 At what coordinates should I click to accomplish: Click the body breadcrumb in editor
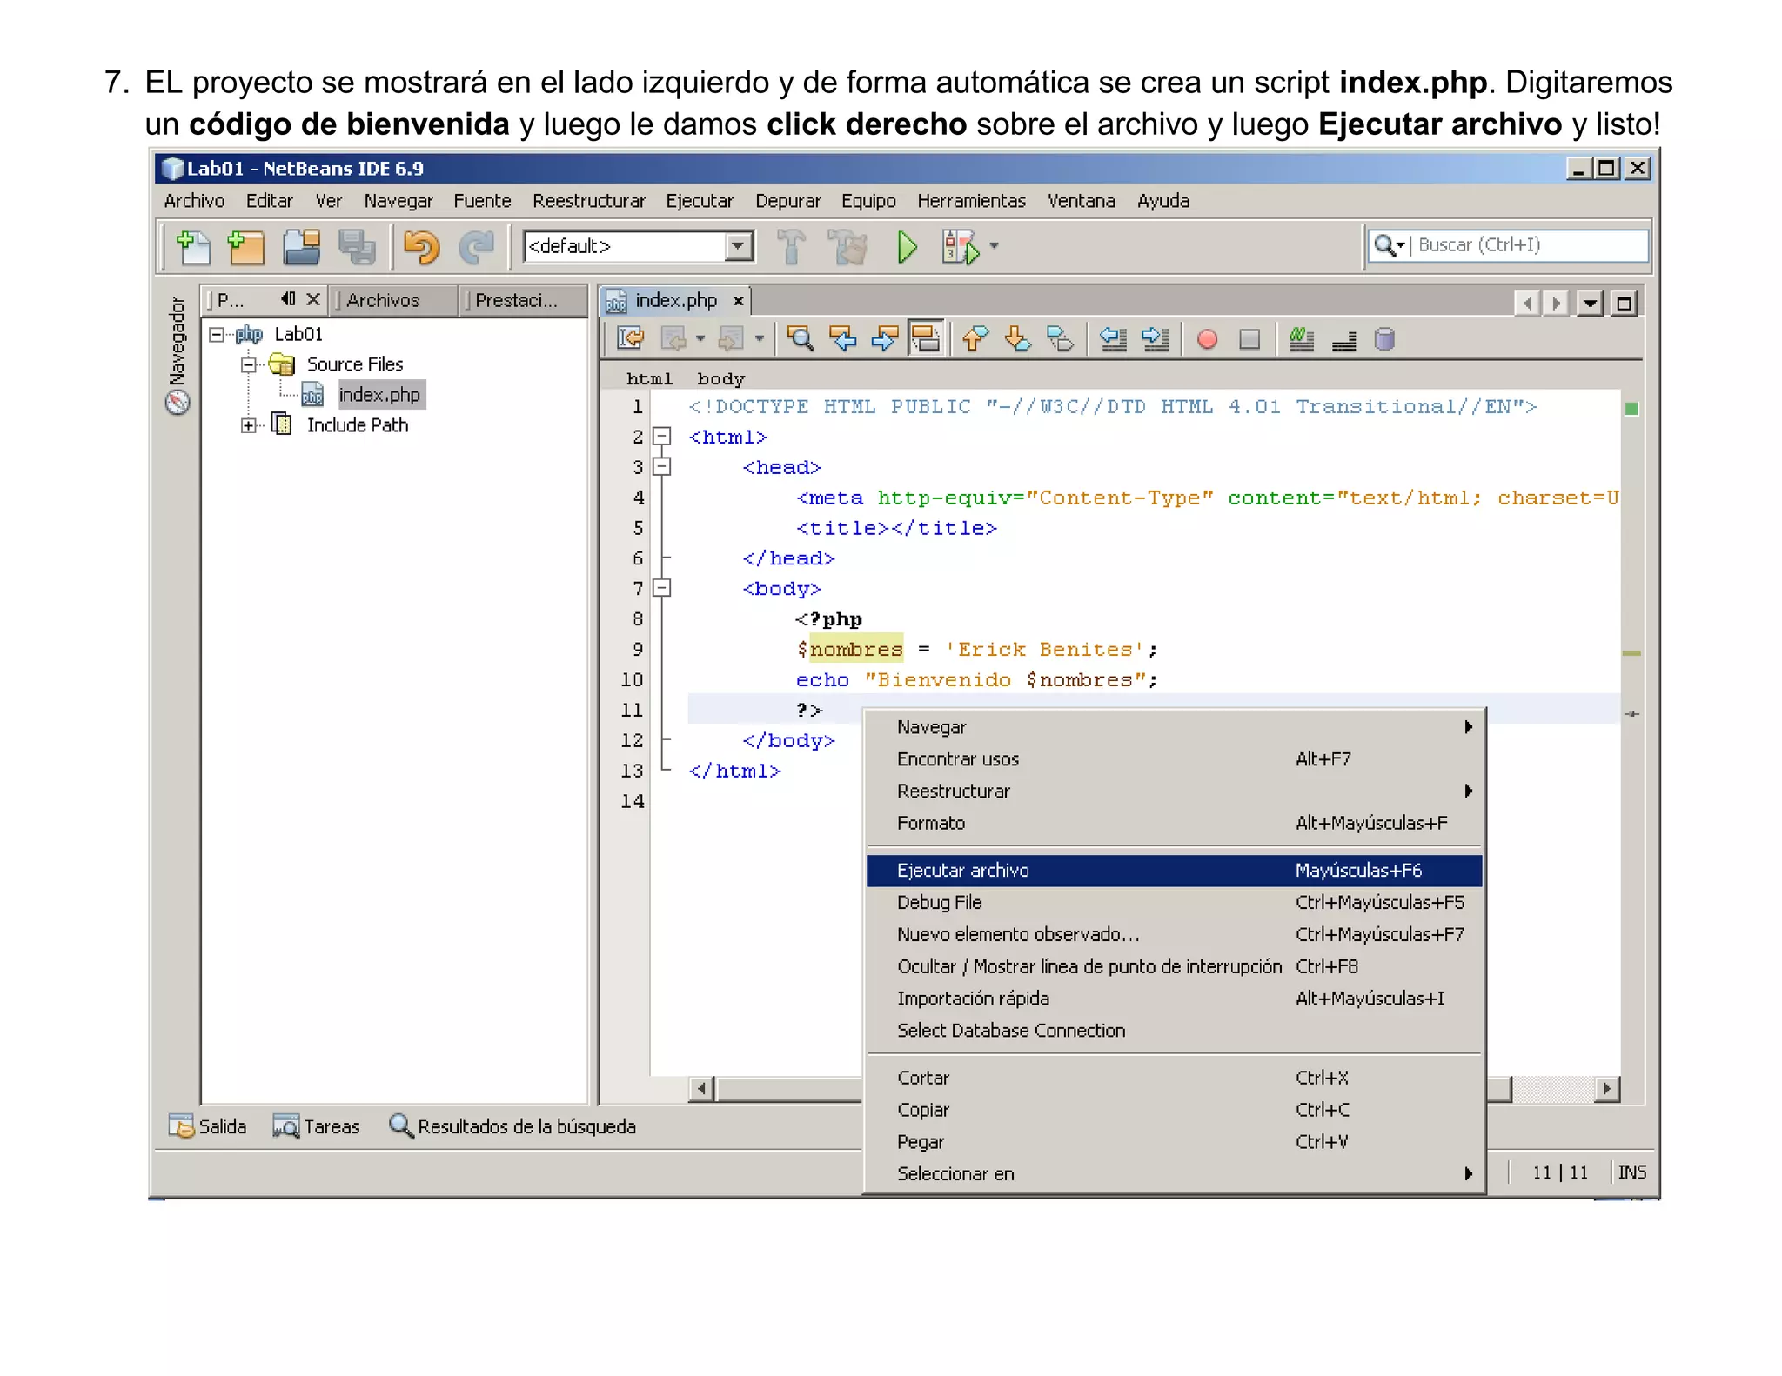(x=720, y=378)
